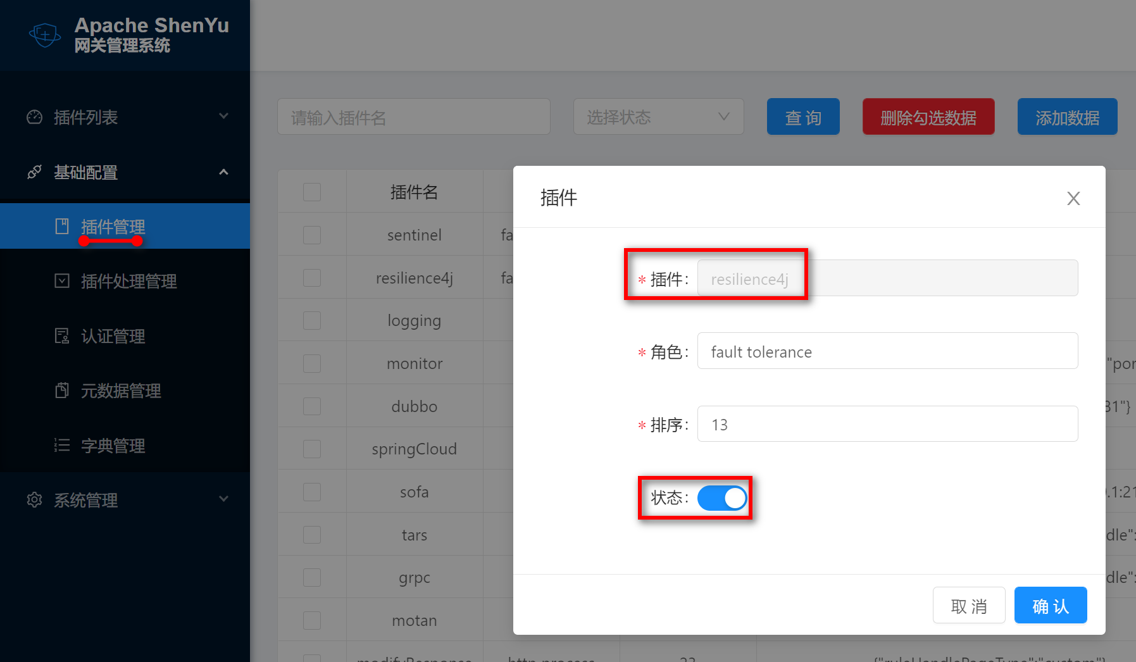Viewport: 1136px width, 662px height.
Task: Click the copy icon beside 元数据管理
Action: tap(62, 390)
